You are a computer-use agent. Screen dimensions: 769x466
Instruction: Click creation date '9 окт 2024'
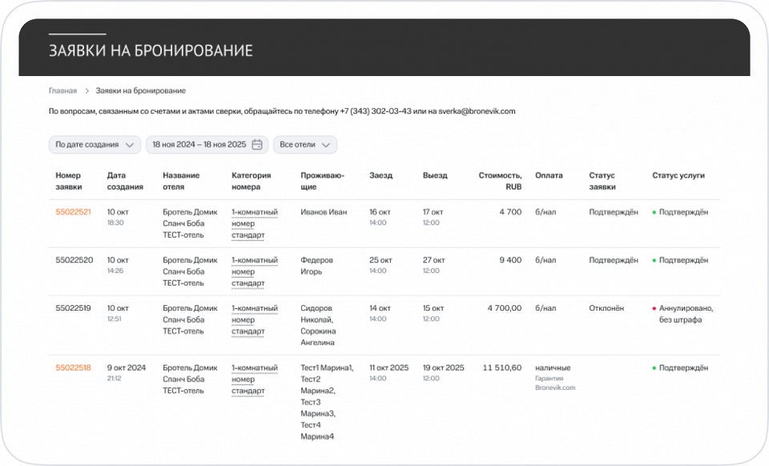(127, 368)
